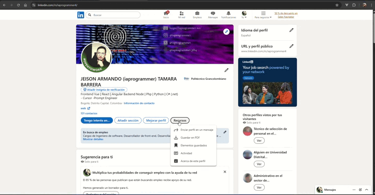Open Información de contacto link
Image resolution: width=375 pixels, height=195 pixels.
(139, 103)
